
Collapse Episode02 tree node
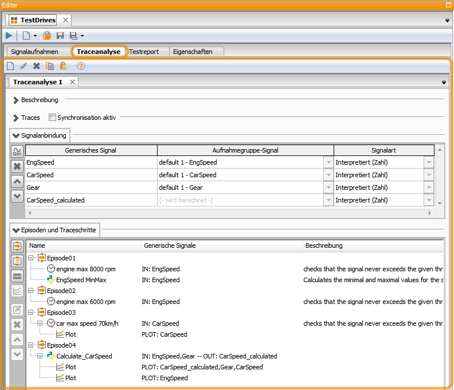tap(31, 290)
